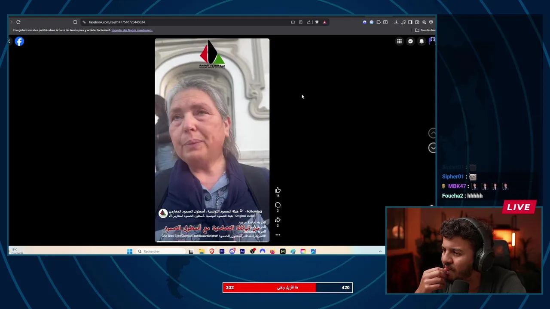Click the Following button on reel
Screen dimensions: 550x309
click(254, 211)
